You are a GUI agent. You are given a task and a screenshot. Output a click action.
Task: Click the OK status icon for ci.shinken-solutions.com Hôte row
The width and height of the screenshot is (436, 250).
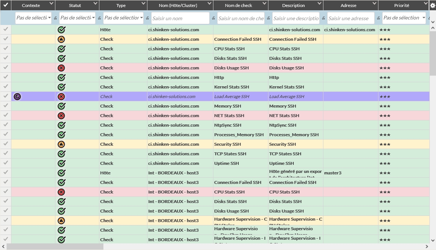[x=62, y=30]
